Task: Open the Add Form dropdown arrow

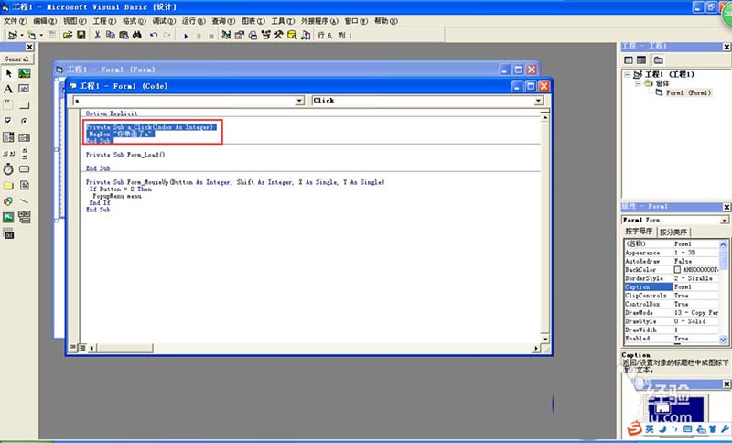Action: point(41,35)
